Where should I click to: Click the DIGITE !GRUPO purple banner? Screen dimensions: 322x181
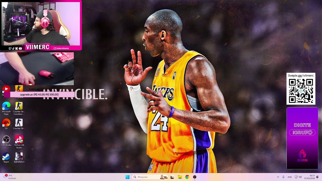302,138
